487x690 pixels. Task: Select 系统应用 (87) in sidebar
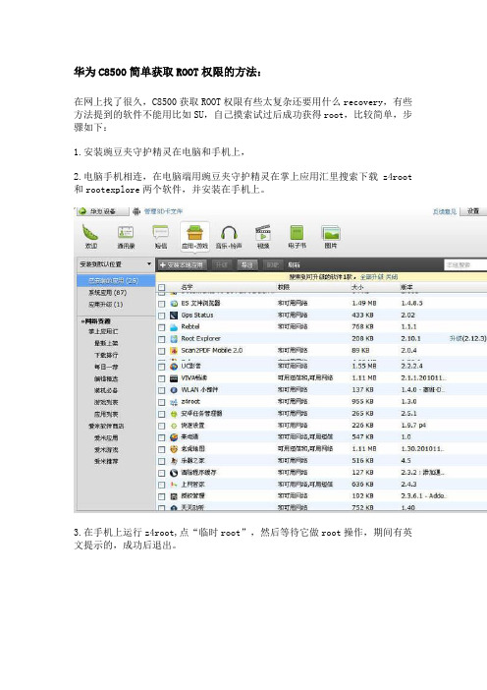pos(107,292)
